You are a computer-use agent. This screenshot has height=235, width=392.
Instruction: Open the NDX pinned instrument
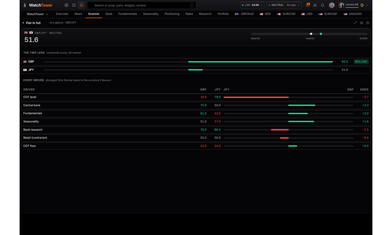265,14
